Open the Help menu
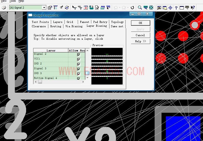Viewport: 203px width, 141px height. 21,1
